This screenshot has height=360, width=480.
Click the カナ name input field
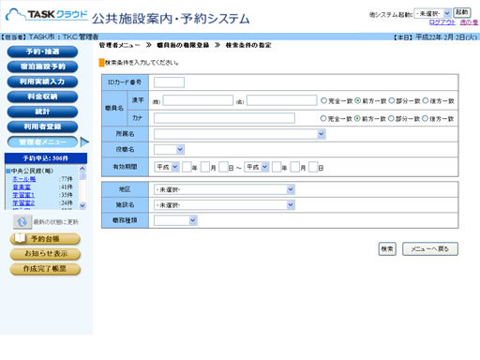coord(224,118)
